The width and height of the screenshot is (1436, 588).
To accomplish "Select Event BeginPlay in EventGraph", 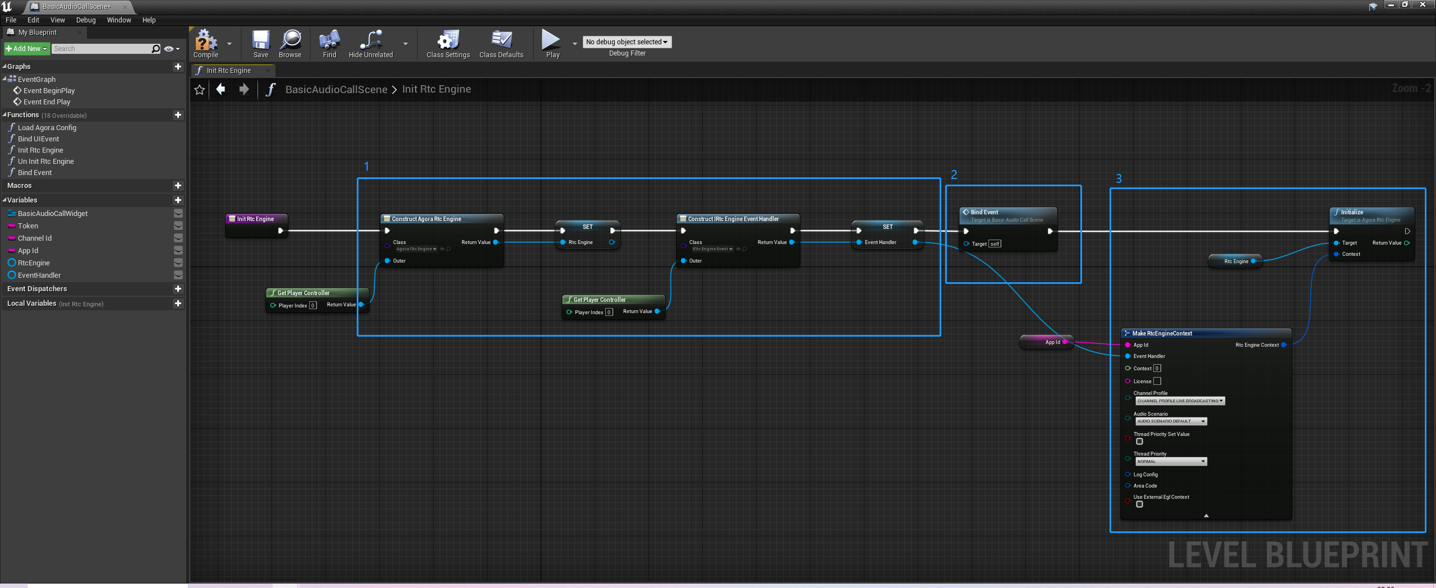I will (x=49, y=90).
